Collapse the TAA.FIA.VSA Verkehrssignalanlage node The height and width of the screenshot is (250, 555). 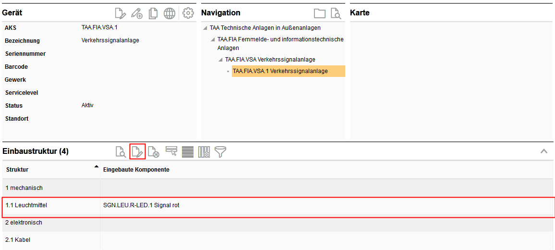pyautogui.click(x=221, y=60)
